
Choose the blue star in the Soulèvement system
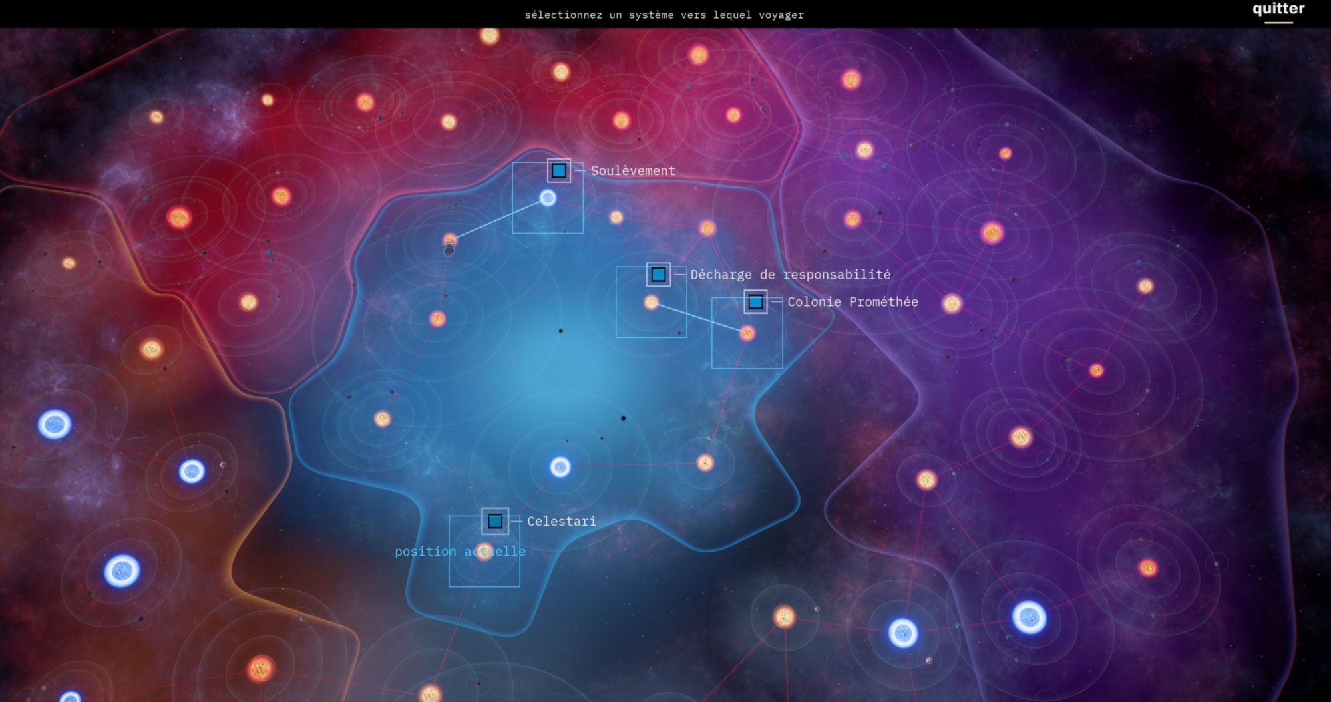[x=548, y=198]
